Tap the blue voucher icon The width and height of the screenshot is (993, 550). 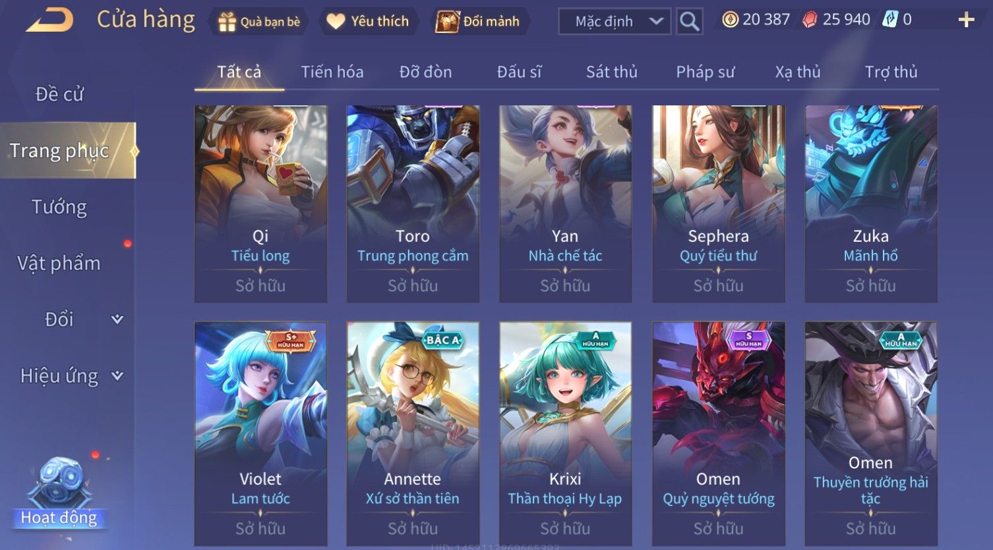[891, 20]
